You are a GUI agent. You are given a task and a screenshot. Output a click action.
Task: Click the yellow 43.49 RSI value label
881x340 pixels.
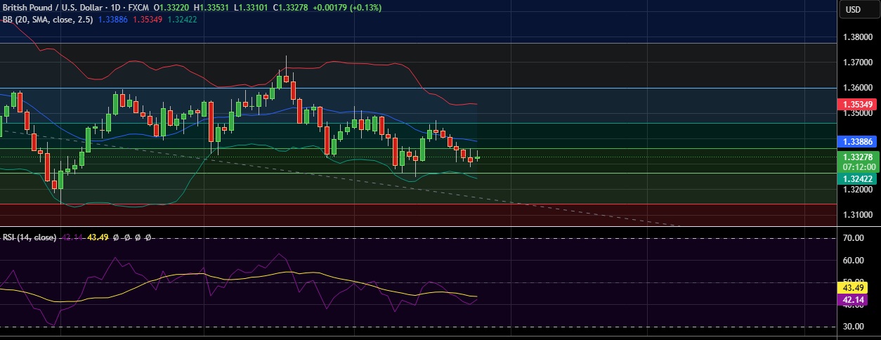858,287
